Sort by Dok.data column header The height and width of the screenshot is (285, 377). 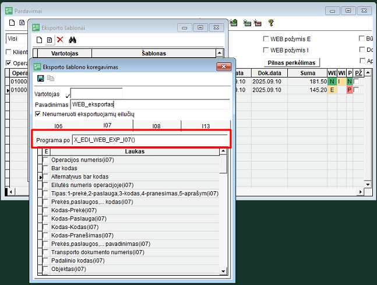point(270,73)
